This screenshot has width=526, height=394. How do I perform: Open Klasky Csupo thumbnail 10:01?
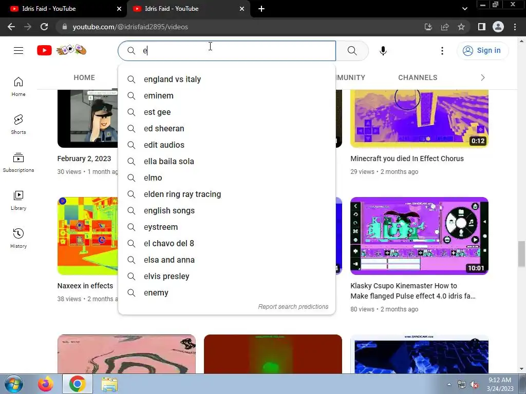pos(419,236)
